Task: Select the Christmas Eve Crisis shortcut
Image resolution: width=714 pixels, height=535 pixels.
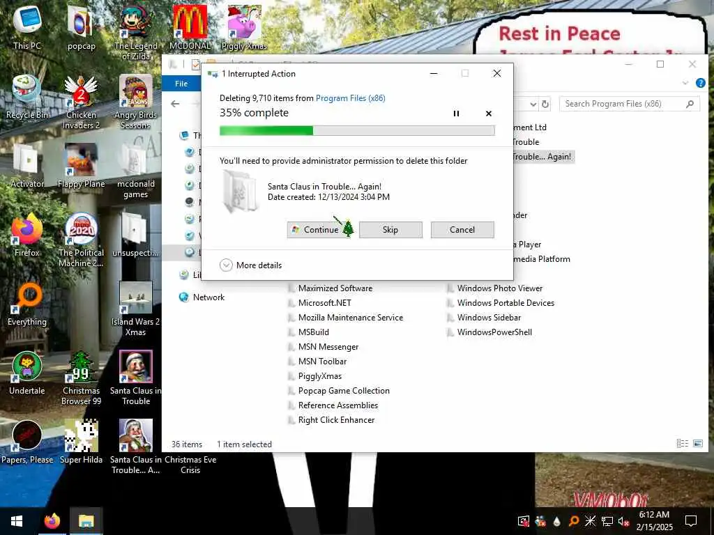Action: coord(190,464)
